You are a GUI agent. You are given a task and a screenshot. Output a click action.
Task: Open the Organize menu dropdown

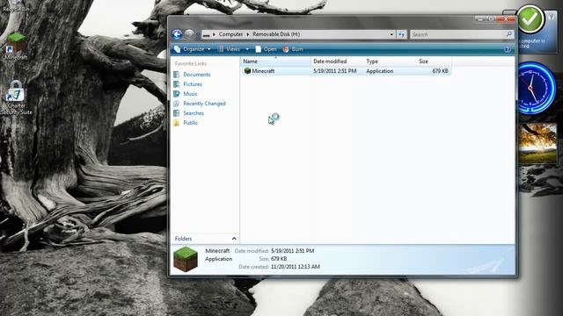[193, 49]
